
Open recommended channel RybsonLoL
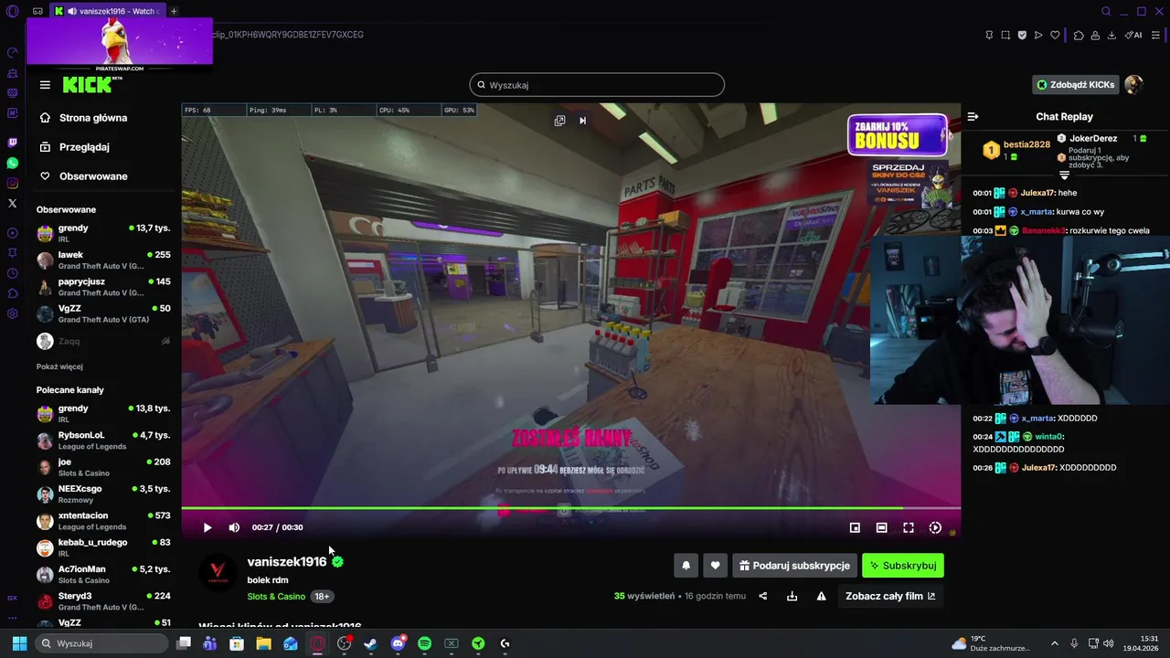[103, 440]
